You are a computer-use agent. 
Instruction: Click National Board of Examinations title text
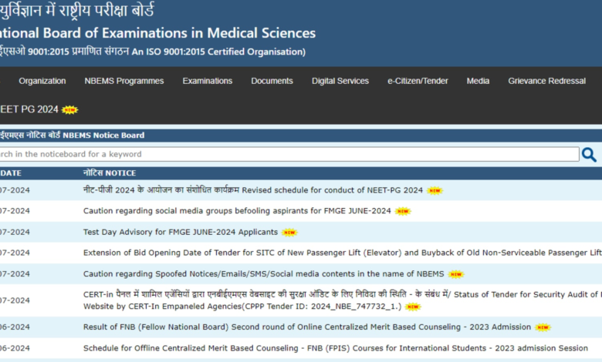157,33
